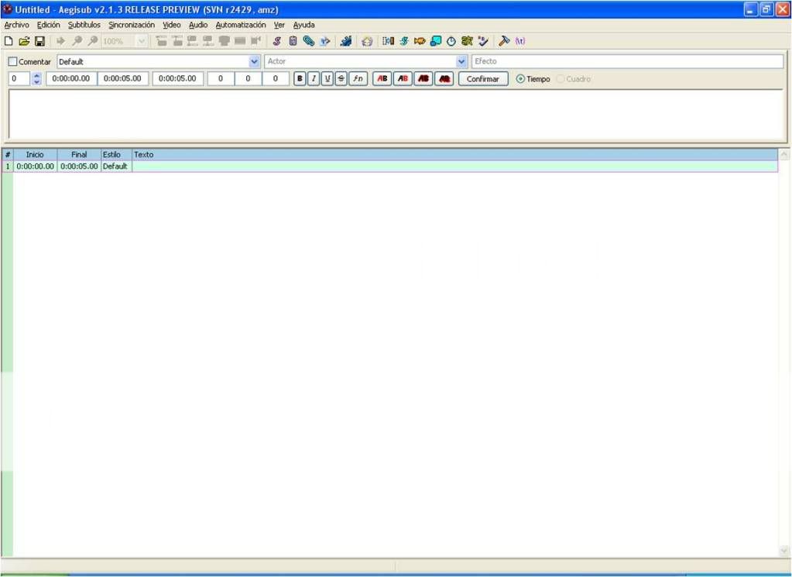The image size is (792, 577).
Task: Save subtitles using the floppy disk icon
Action: point(39,41)
